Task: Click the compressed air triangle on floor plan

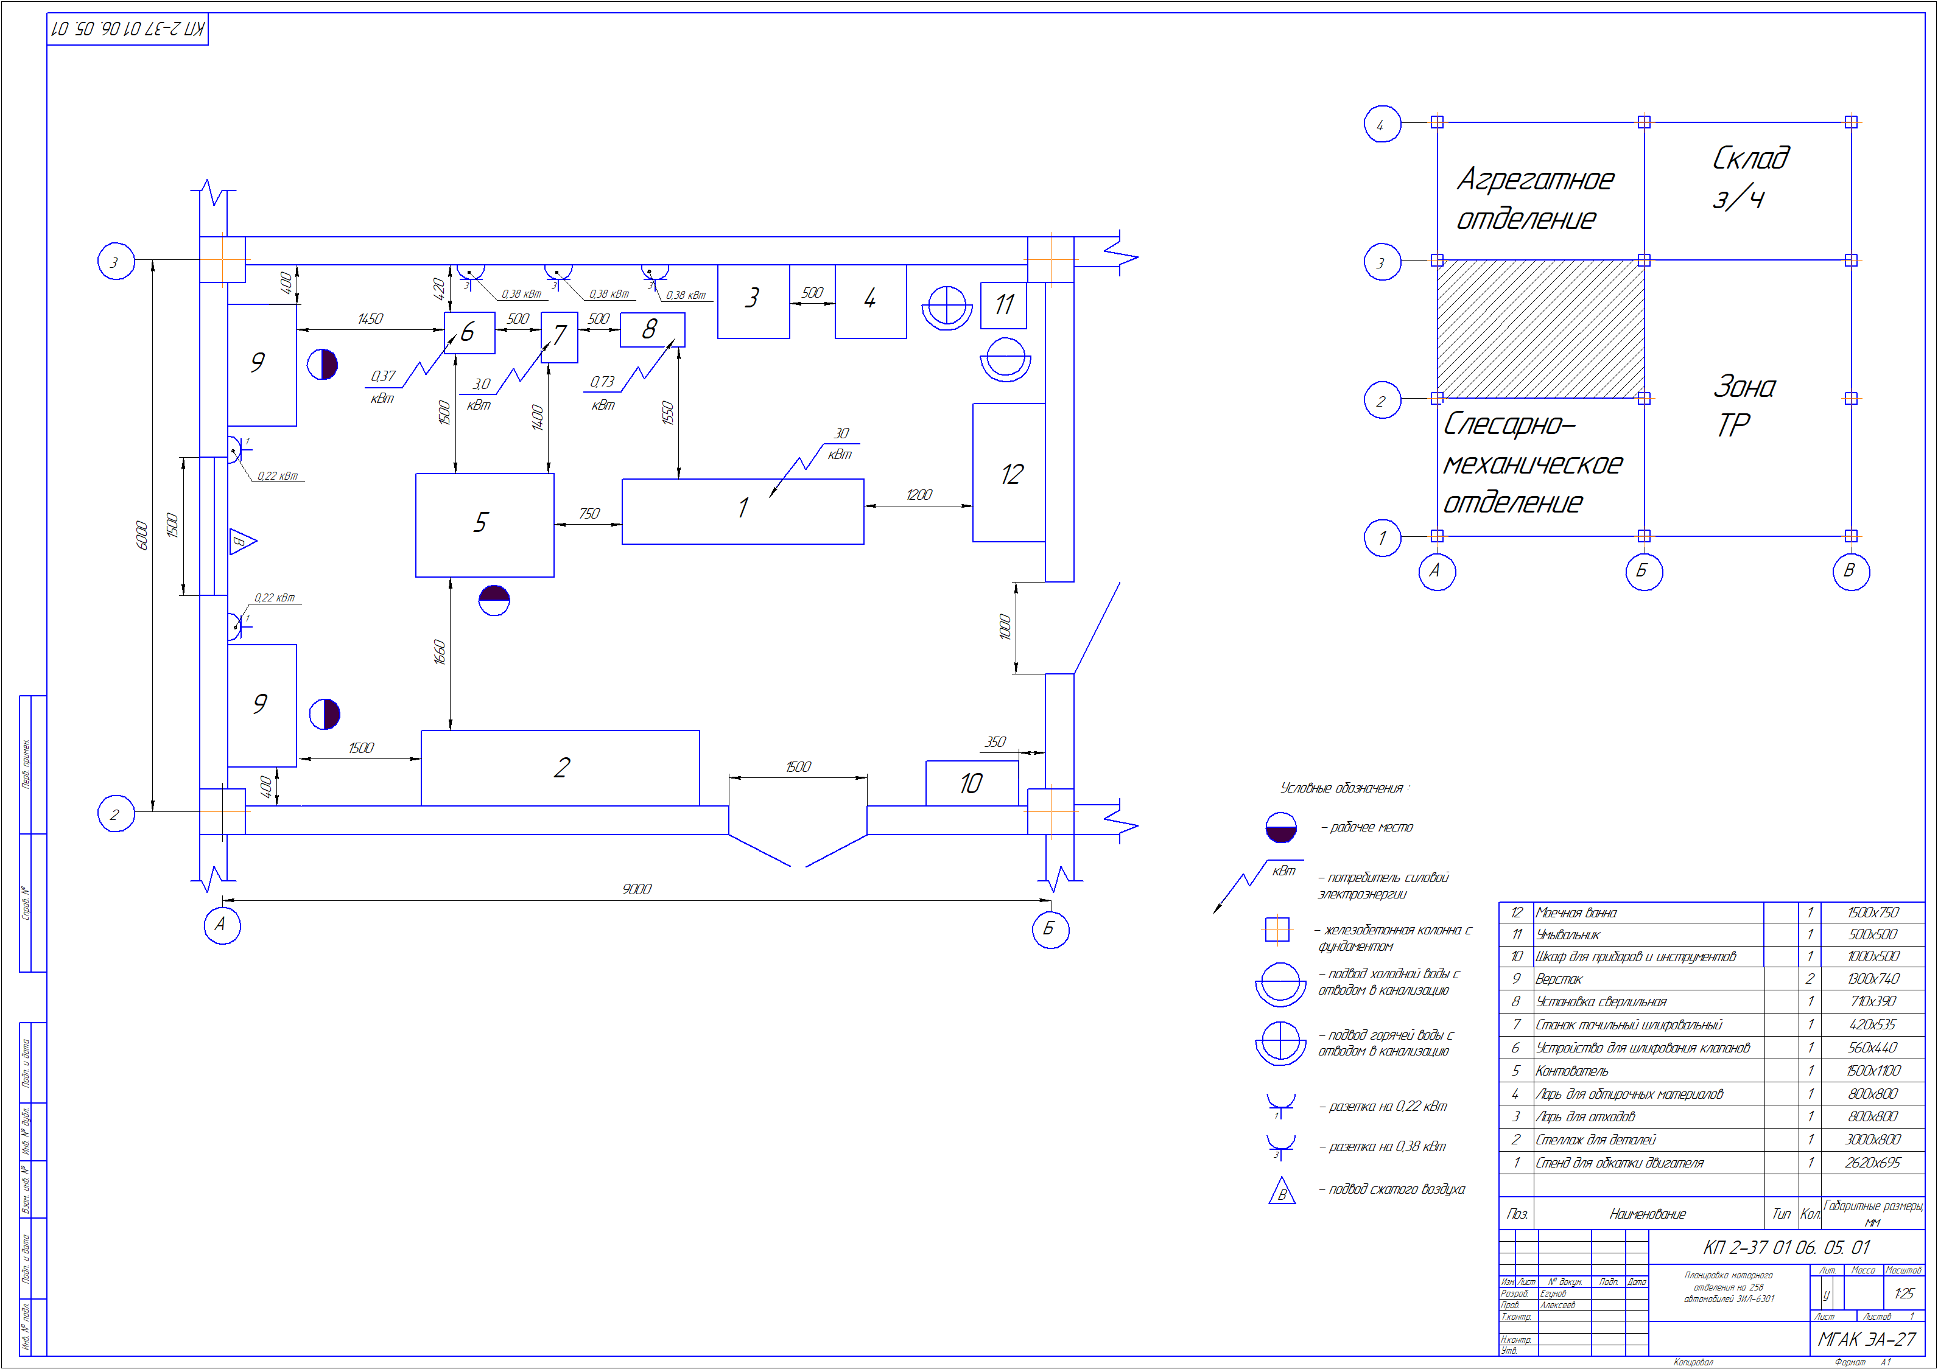Action: (240, 541)
